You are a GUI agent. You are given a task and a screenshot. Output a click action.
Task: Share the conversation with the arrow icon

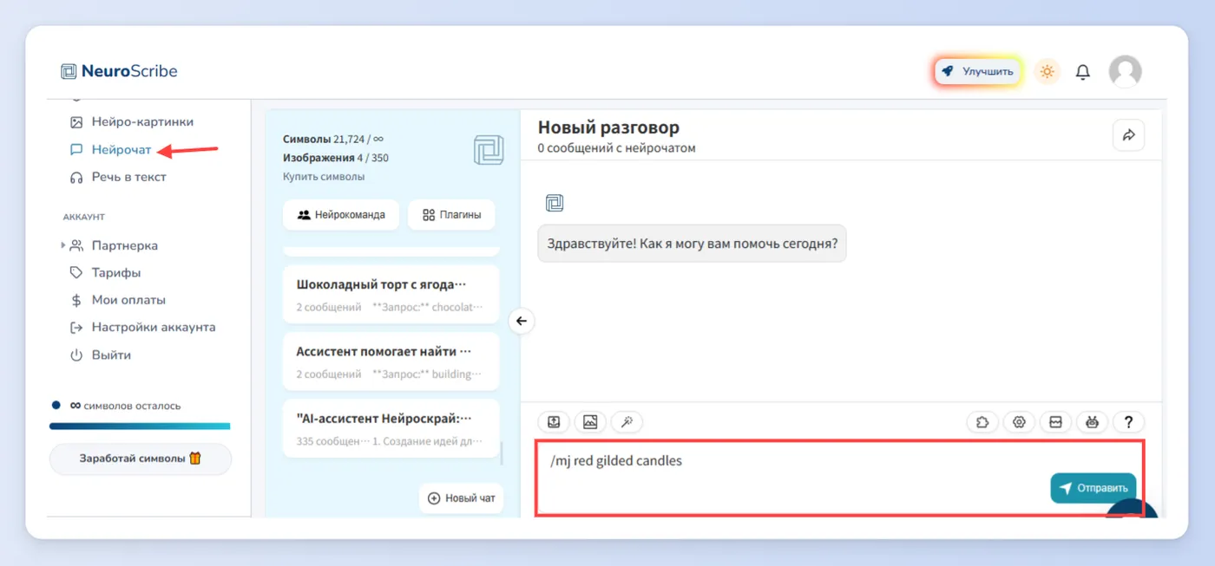pos(1129,135)
